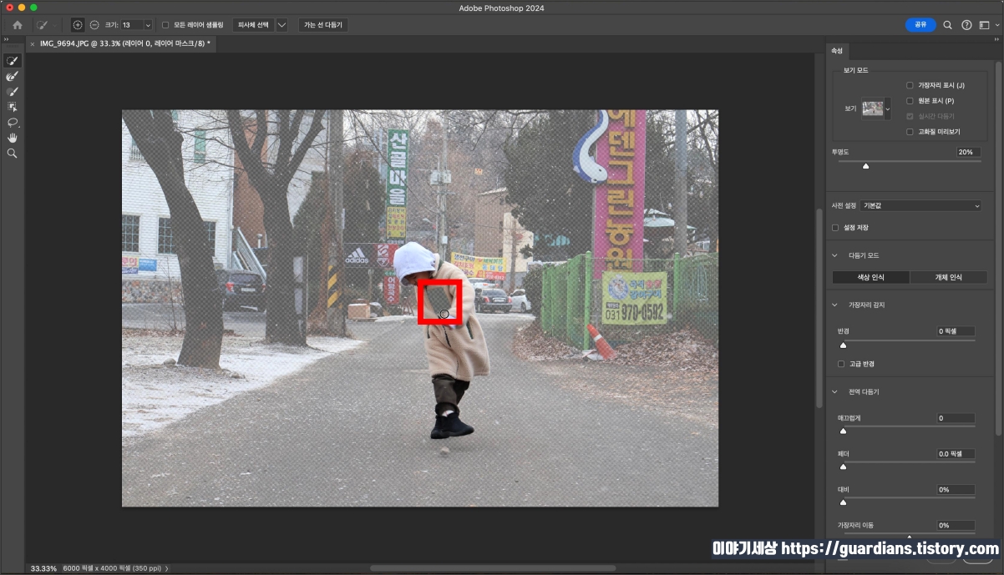Screen dimensions: 1004x575
Task: Click the 피사체 선택 button
Action: 253,25
